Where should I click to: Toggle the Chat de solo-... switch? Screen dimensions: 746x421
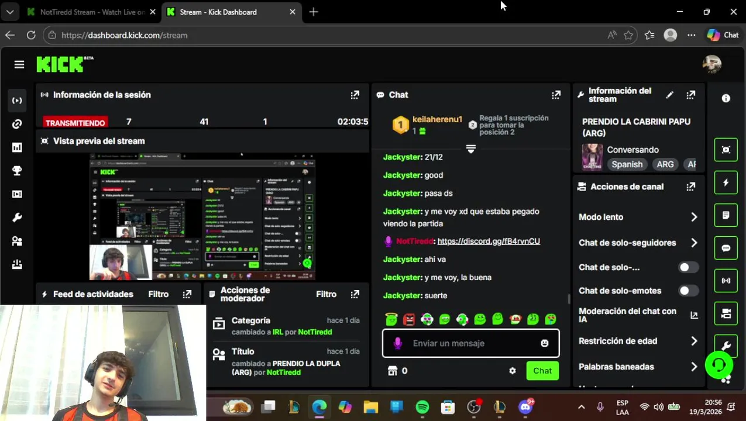point(688,267)
